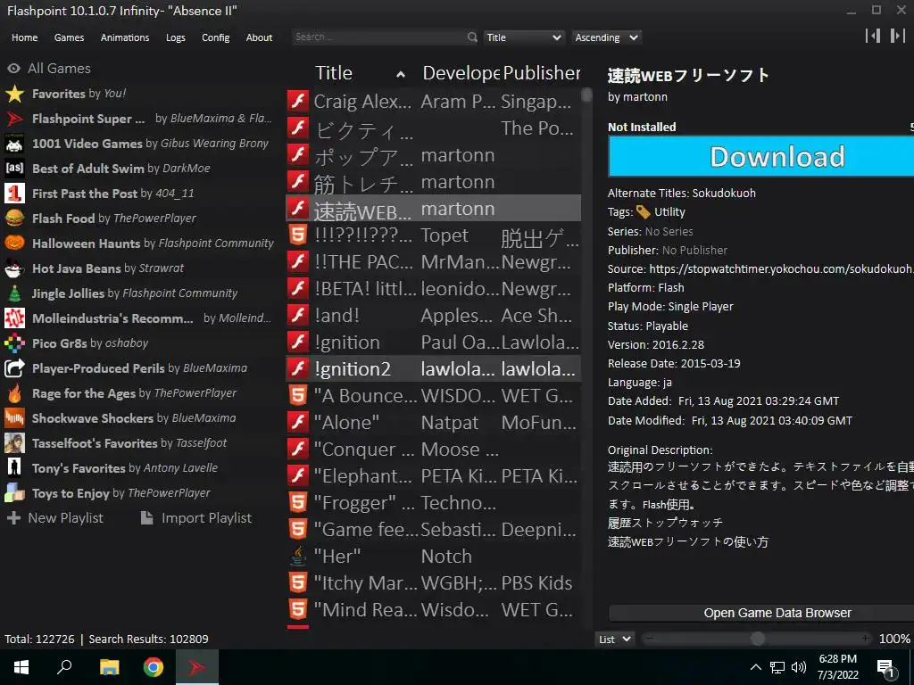This screenshot has height=685, width=914.
Task: Select "Elephant..." PETA Kids row
Action: 434,476
